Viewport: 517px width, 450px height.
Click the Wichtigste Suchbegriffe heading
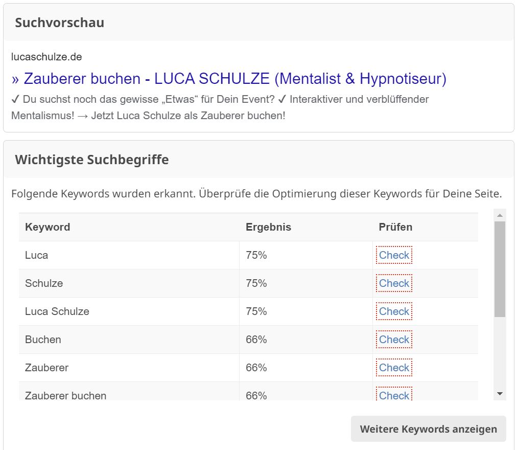click(x=91, y=160)
